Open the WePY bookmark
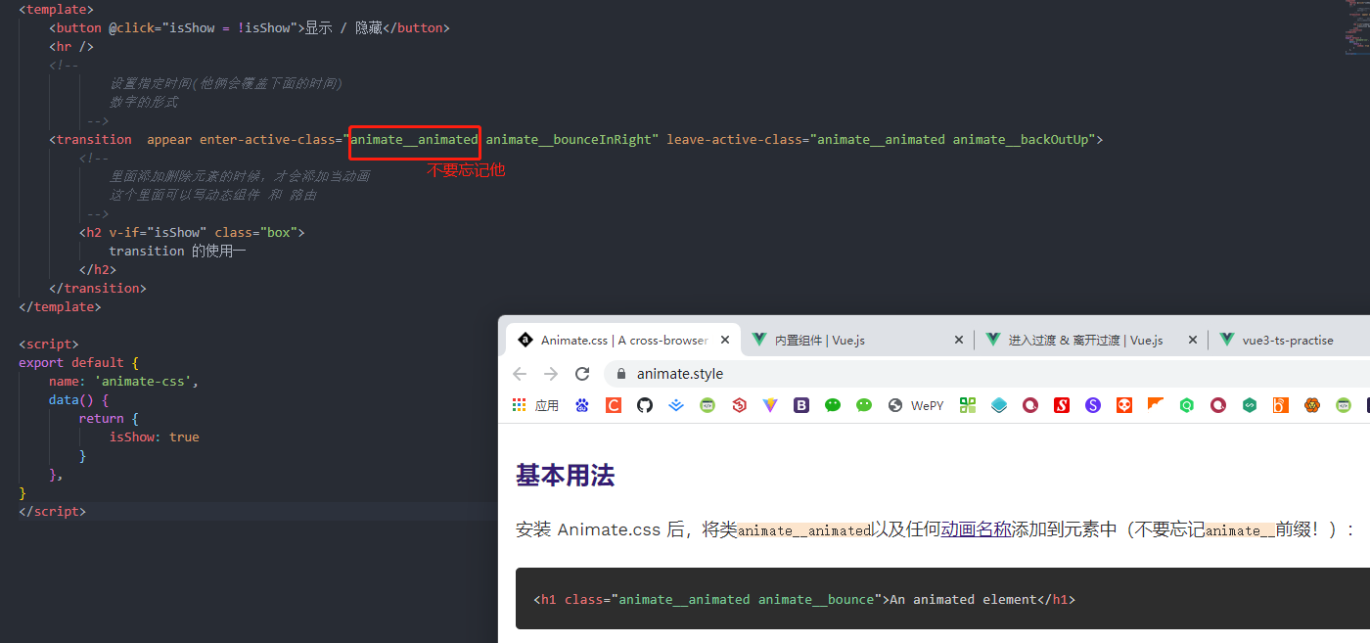This screenshot has height=643, width=1370. (x=916, y=404)
